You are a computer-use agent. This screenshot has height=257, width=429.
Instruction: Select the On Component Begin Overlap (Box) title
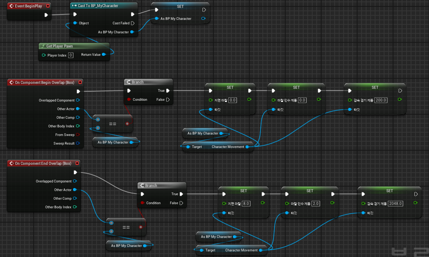[45, 82]
